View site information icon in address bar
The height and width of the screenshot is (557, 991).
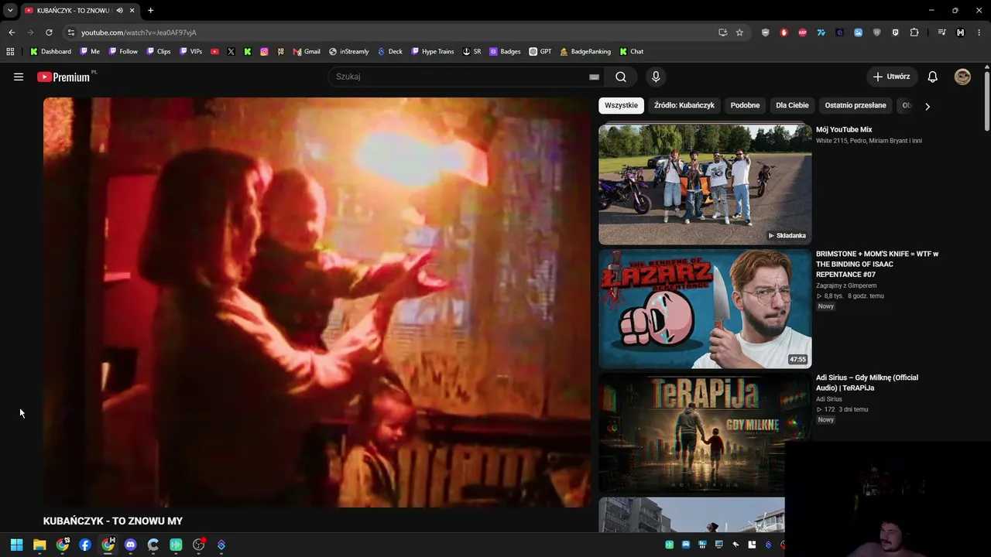tap(71, 32)
